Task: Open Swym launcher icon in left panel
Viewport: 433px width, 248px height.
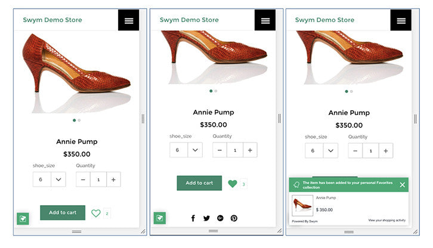Action: pyautogui.click(x=23, y=218)
